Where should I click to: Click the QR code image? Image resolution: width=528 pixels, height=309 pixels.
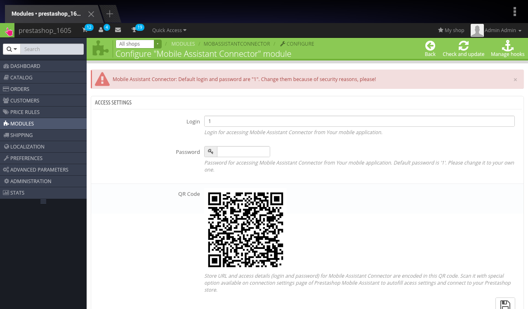(245, 230)
